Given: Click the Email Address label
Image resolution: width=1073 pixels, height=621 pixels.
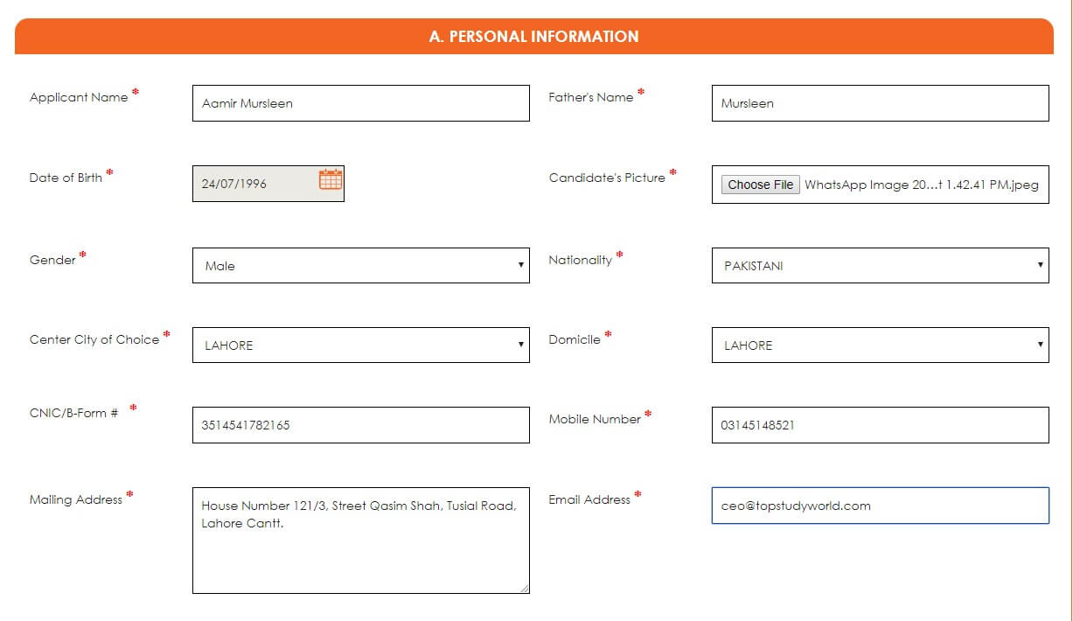Looking at the screenshot, I should [589, 499].
